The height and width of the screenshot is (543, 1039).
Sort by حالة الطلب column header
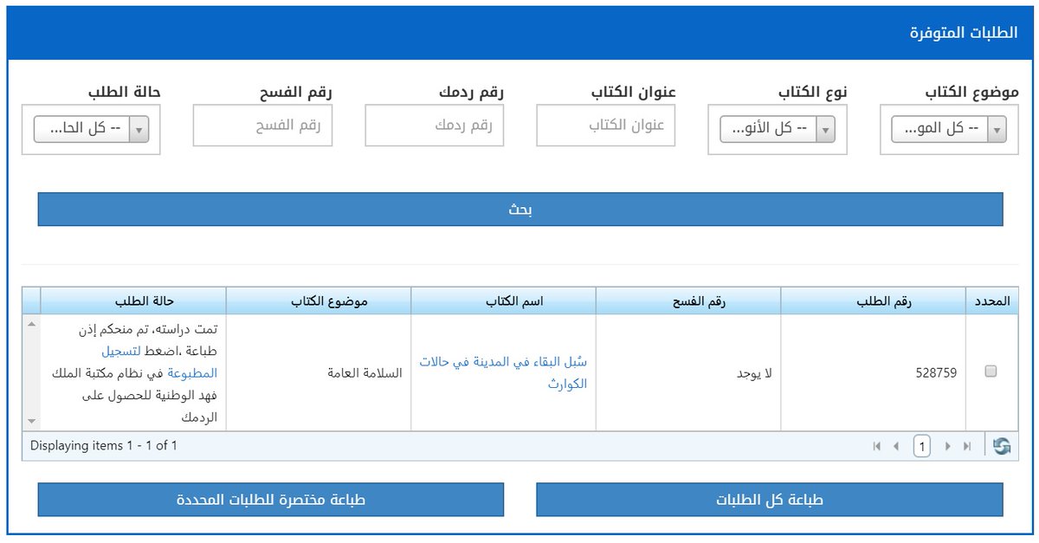click(x=133, y=301)
